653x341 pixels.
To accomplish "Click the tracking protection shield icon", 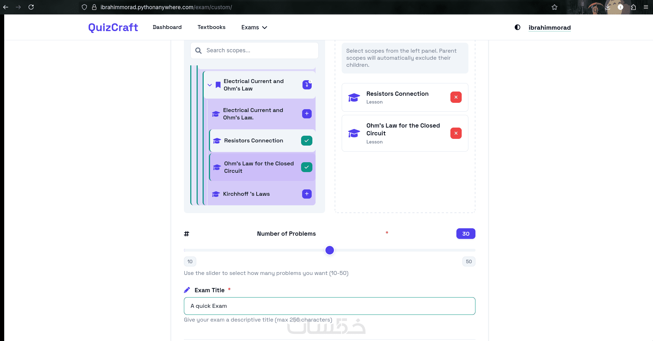I will tap(84, 7).
